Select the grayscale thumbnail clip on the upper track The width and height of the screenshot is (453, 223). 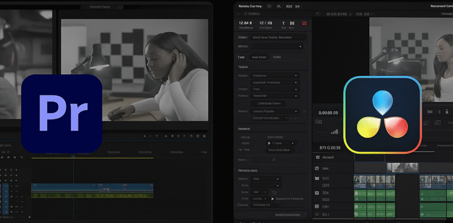(403, 168)
